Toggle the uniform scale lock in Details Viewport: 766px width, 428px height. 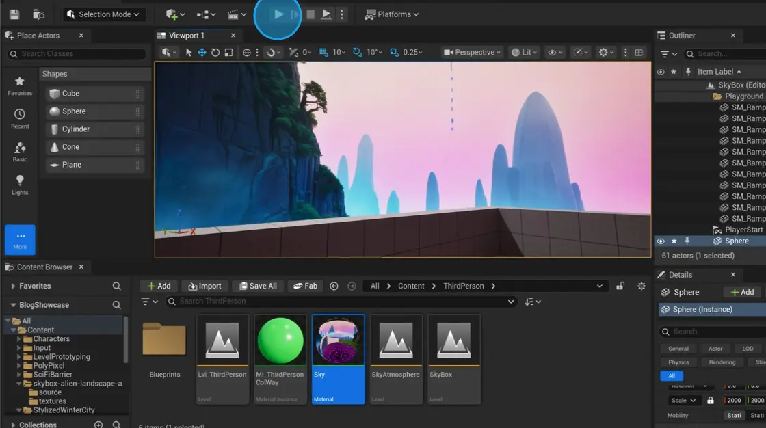click(x=711, y=400)
